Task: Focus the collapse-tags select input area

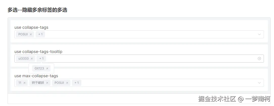Action: pos(152,34)
